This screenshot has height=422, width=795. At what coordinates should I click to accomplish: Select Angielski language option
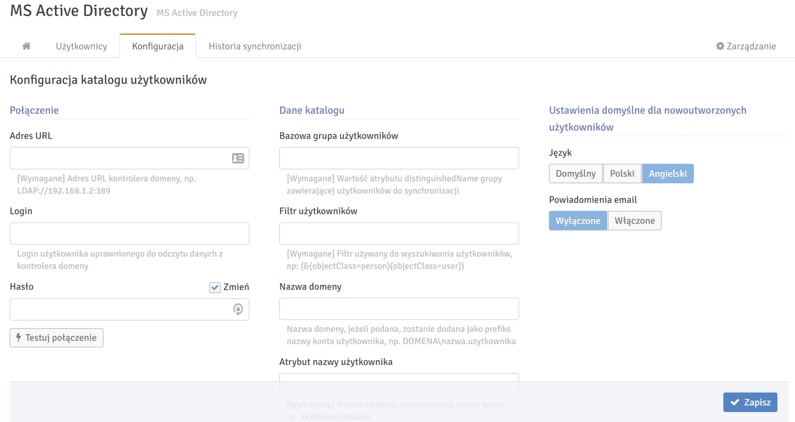tap(667, 174)
